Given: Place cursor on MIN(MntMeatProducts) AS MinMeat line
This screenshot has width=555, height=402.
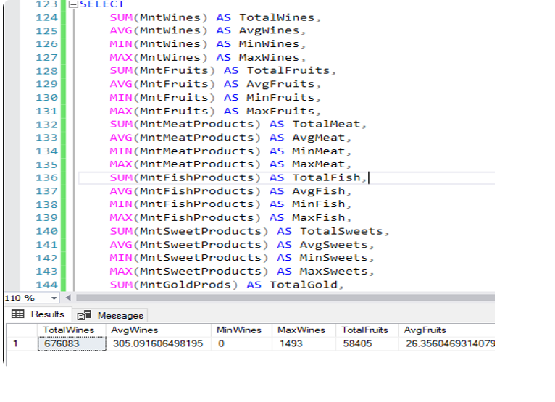Looking at the screenshot, I should (x=230, y=151).
